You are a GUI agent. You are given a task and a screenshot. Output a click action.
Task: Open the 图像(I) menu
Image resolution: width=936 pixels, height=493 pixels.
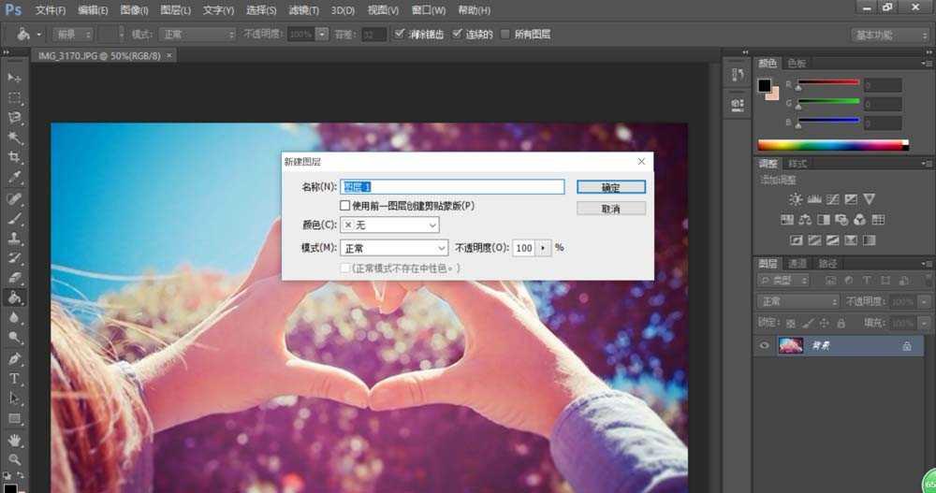pyautogui.click(x=134, y=10)
